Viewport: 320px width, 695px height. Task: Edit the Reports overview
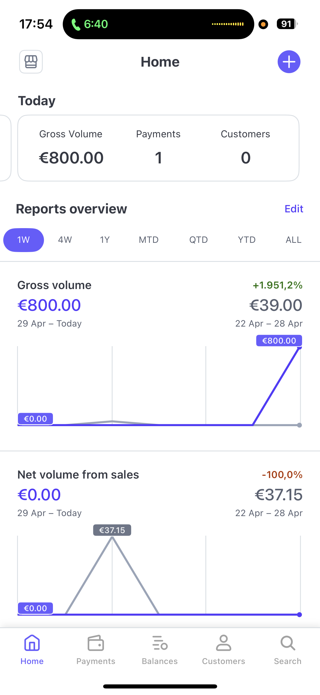(294, 209)
